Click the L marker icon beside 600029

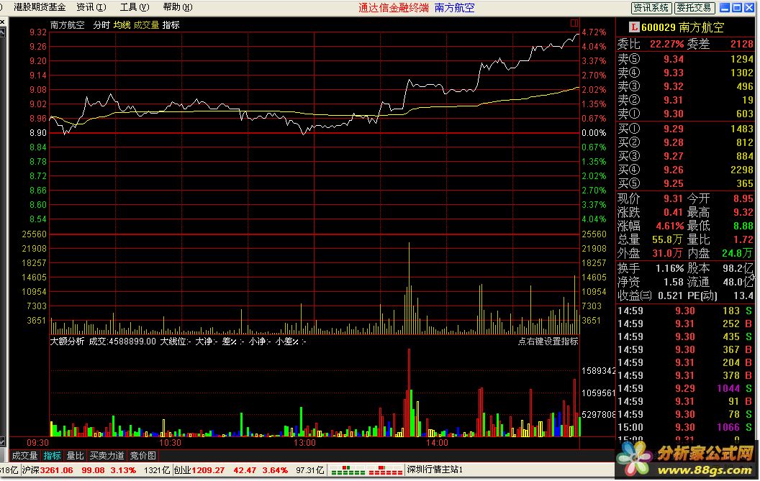pyautogui.click(x=634, y=27)
